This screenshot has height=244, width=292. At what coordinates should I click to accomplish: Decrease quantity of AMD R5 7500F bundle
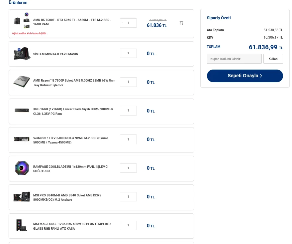122,23
